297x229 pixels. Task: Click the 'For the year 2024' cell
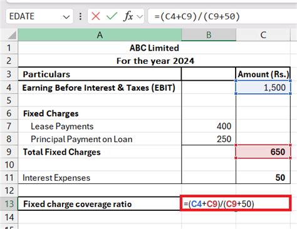coord(154,61)
